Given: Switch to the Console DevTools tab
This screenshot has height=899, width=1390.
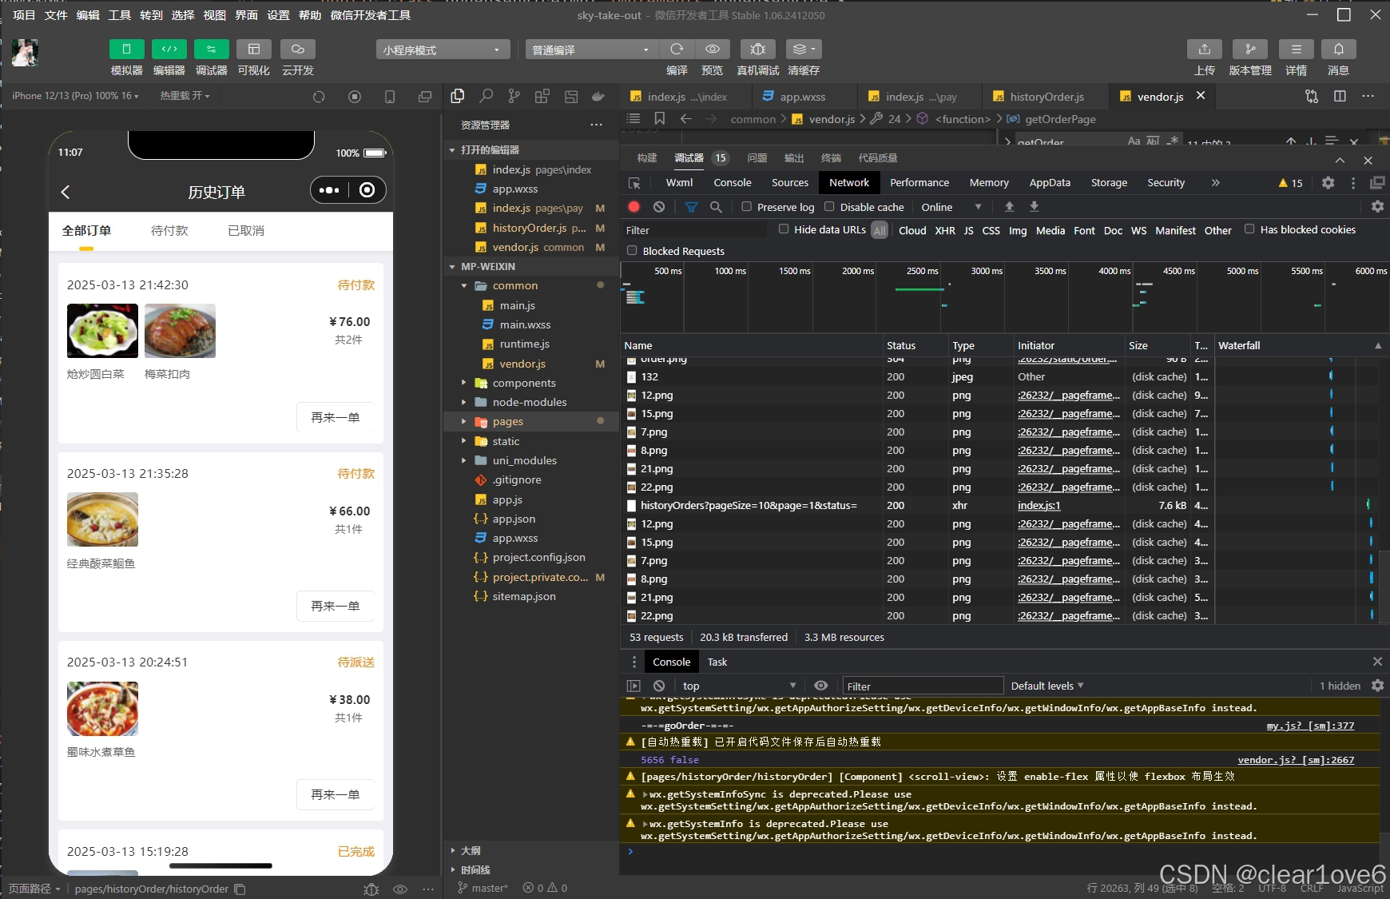Looking at the screenshot, I should pos(733,183).
